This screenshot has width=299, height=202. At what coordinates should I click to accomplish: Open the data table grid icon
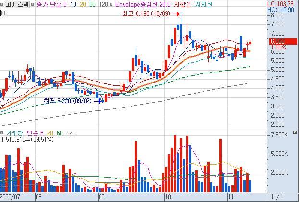[x=4, y=13]
